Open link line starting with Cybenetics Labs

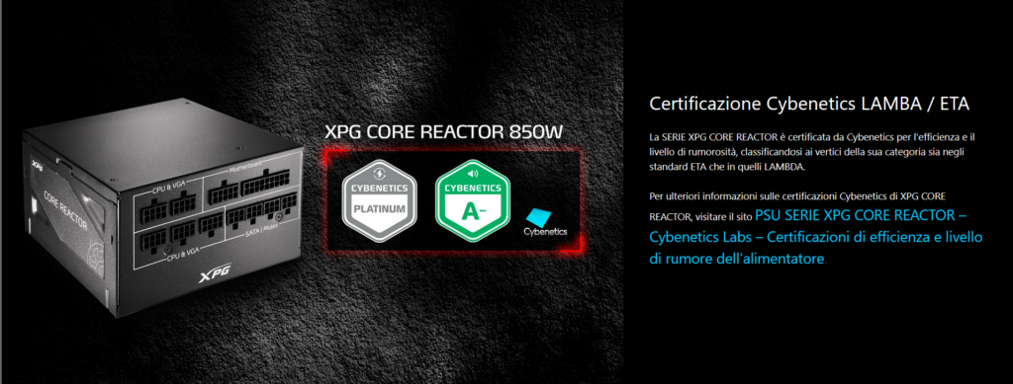point(815,237)
